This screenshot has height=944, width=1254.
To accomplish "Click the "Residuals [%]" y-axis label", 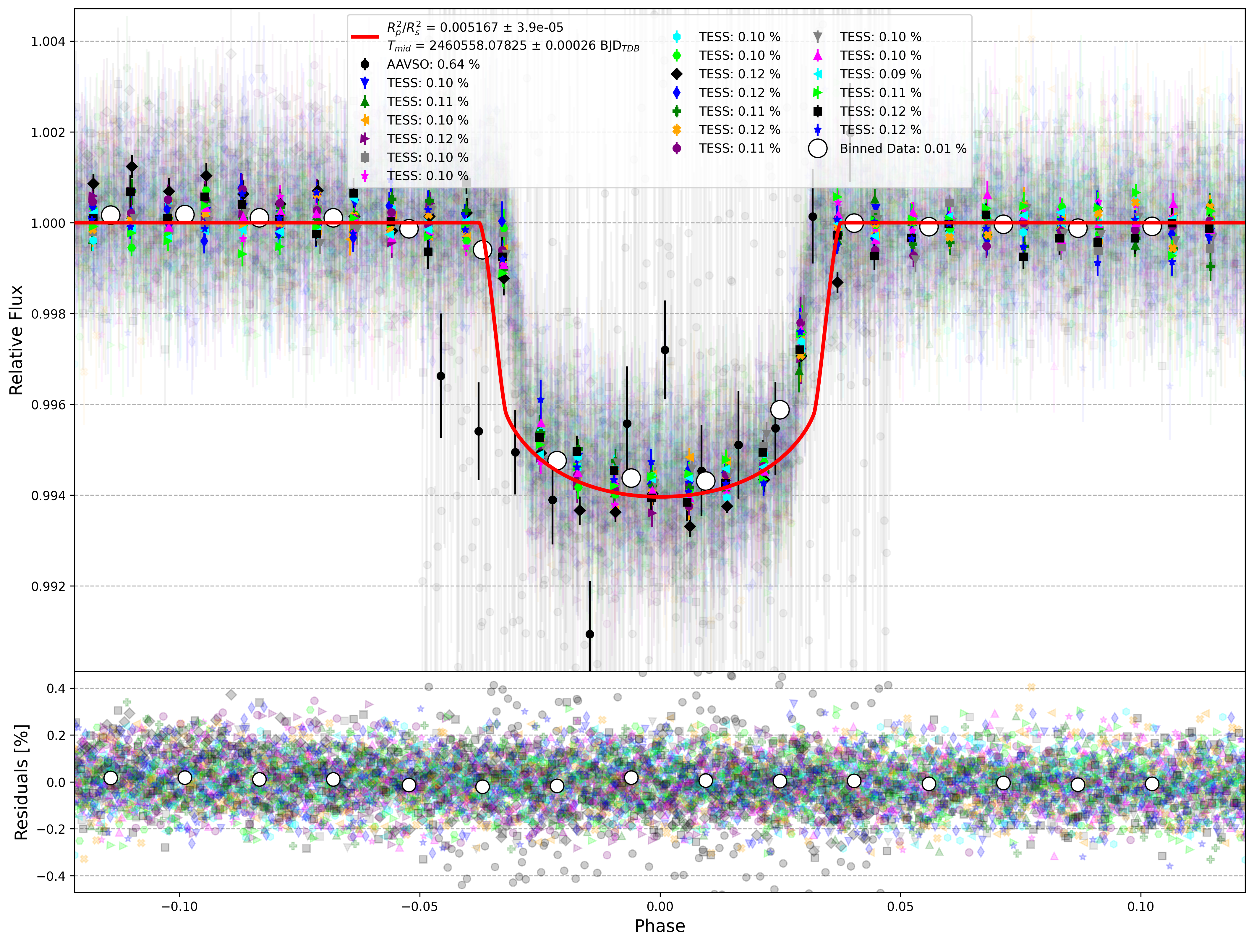I will point(21,782).
